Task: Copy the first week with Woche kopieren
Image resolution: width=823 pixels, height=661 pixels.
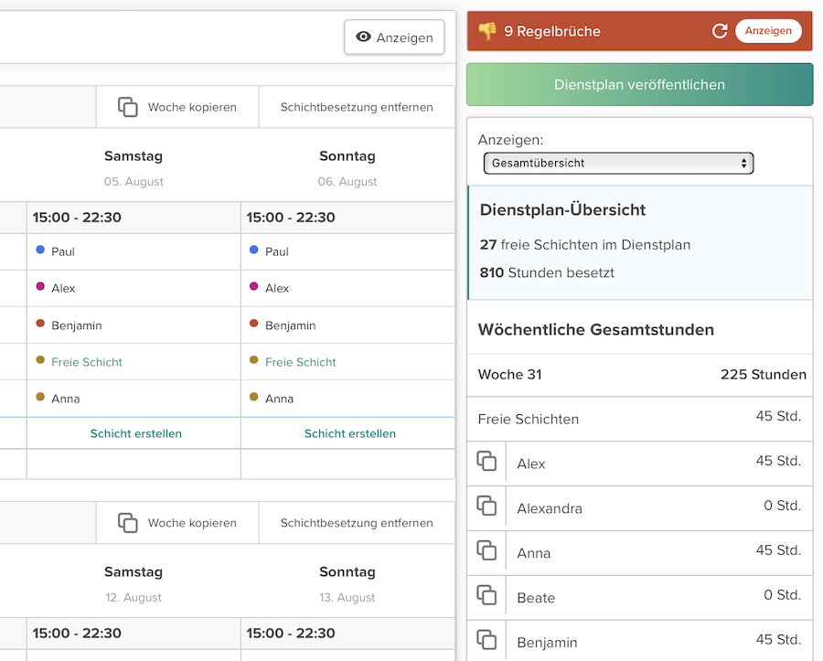Action: click(x=177, y=107)
